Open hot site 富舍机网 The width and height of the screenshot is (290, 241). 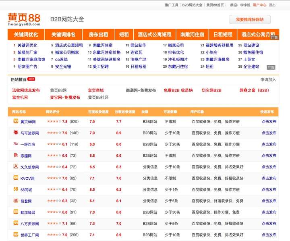click(x=20, y=98)
